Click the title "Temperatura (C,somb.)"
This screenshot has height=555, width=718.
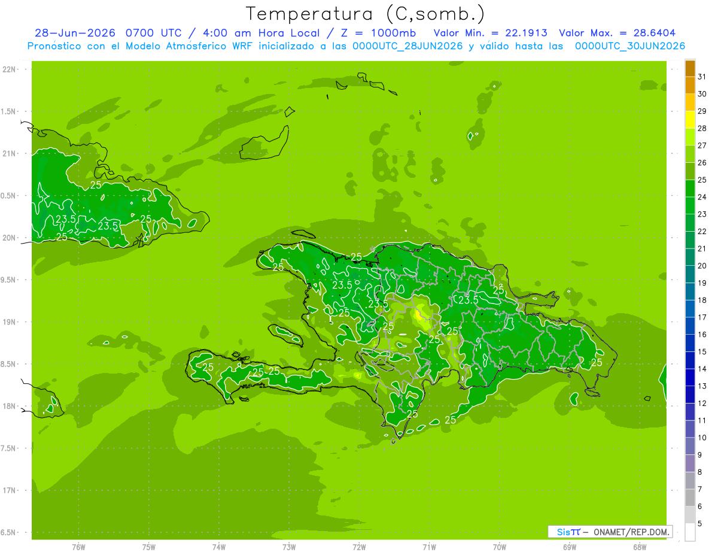click(x=366, y=14)
